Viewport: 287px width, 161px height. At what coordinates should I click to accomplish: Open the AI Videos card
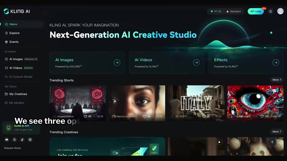(167, 63)
